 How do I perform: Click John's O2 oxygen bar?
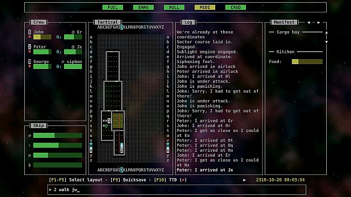click(x=73, y=37)
